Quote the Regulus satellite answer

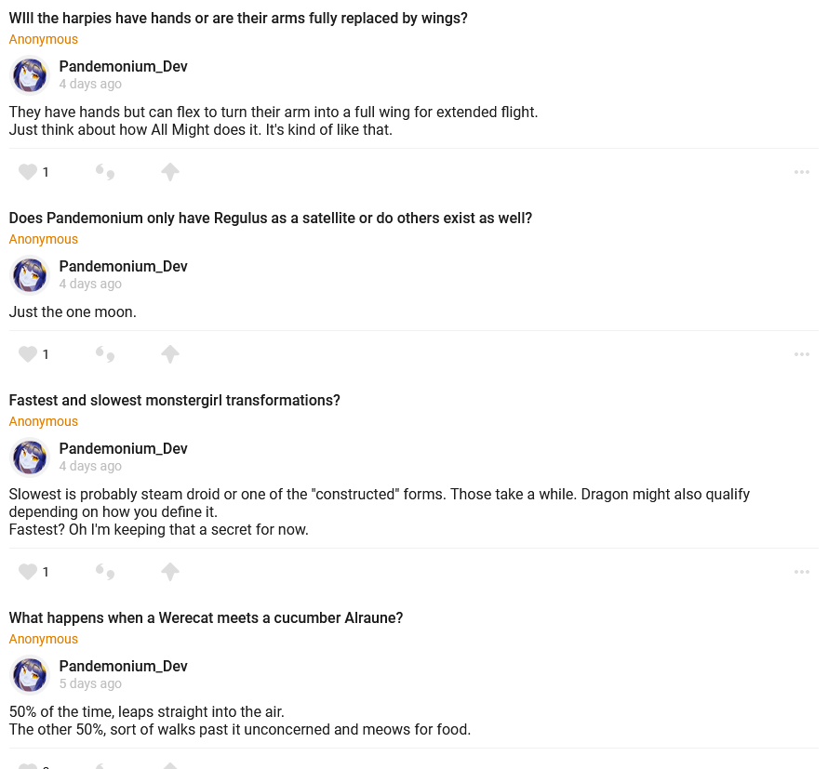[x=105, y=354]
